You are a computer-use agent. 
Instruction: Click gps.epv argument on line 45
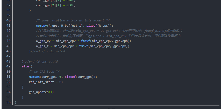[119, 46]
